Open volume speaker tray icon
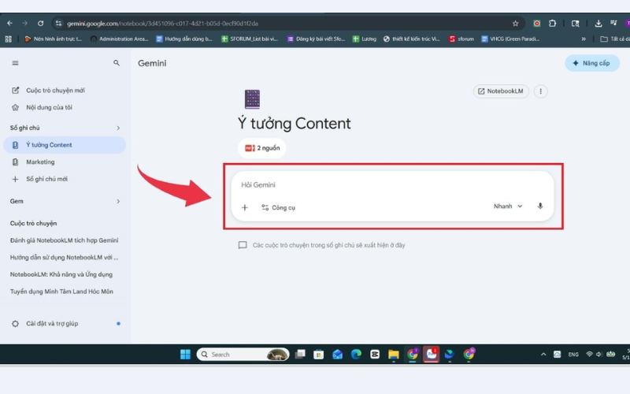Viewport: 630px width, 394px height. [x=598, y=354]
